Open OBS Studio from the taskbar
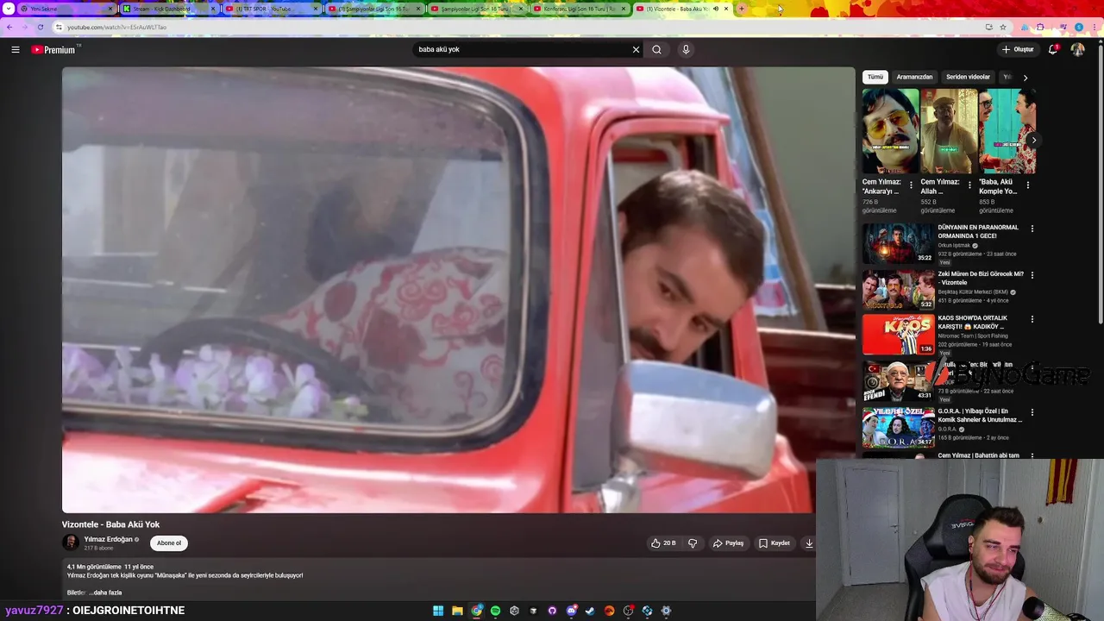The width and height of the screenshot is (1104, 621). point(628,611)
